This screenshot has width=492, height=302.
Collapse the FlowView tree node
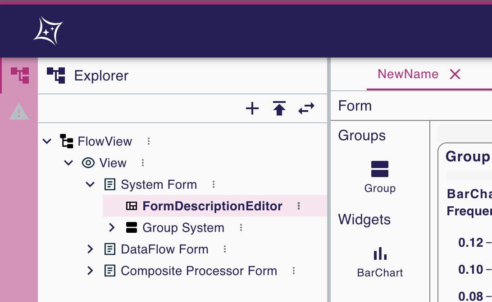pos(47,141)
